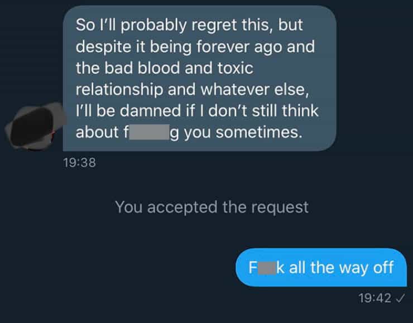
Task: Click the 19:38 message timestamp
Action: click(x=80, y=163)
